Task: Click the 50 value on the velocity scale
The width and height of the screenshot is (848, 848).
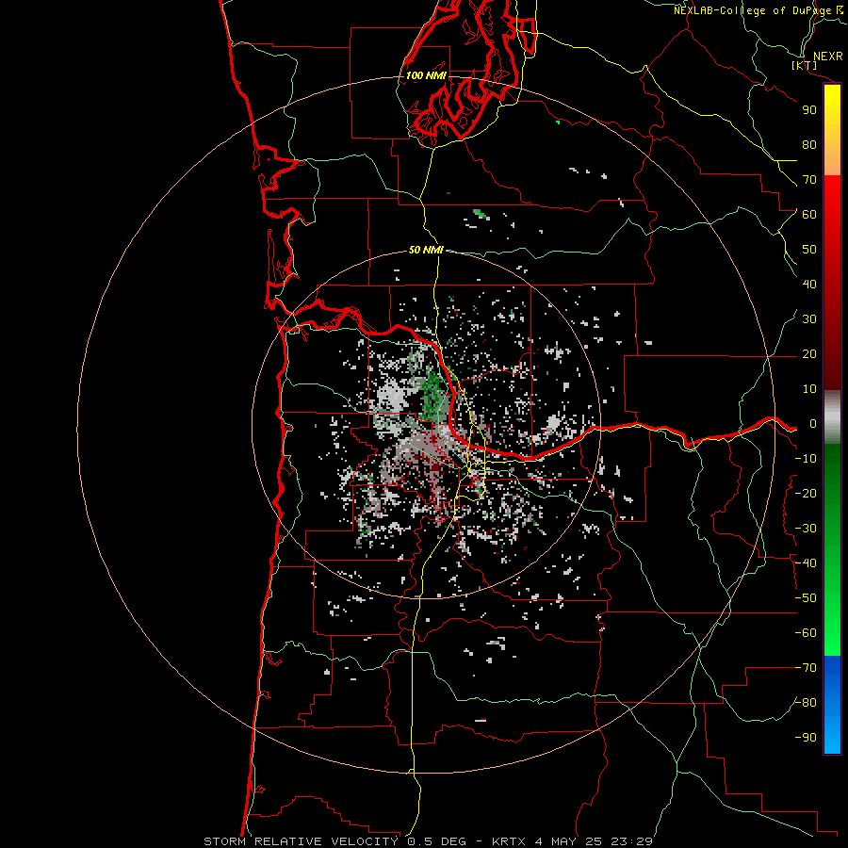Action: [x=809, y=250]
